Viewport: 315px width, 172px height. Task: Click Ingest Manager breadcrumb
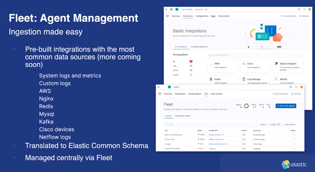(187, 10)
